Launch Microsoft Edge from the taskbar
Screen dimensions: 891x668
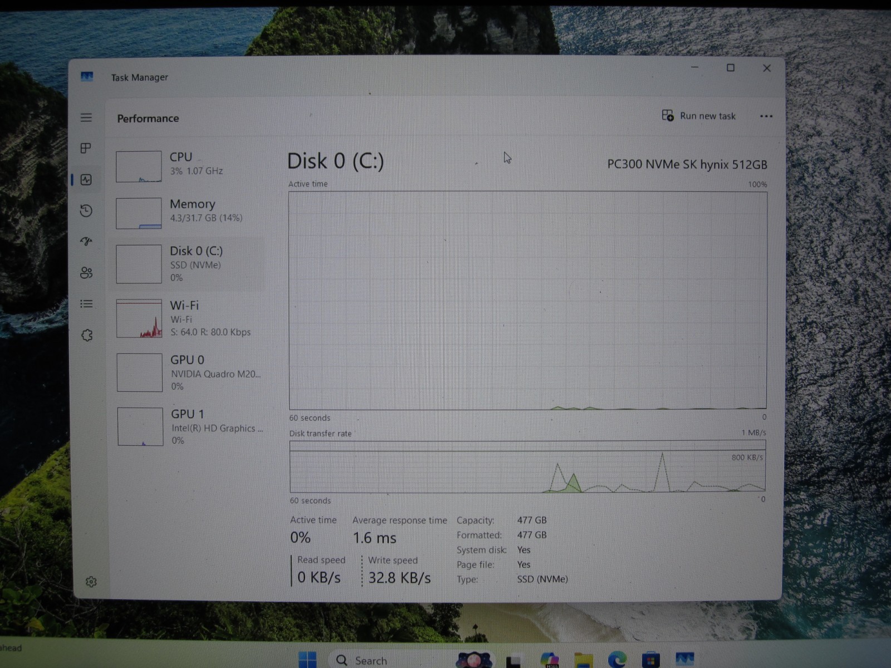(x=617, y=660)
